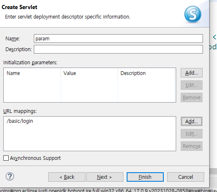Select the /basic/login URL mapping entry

[x=20, y=121]
